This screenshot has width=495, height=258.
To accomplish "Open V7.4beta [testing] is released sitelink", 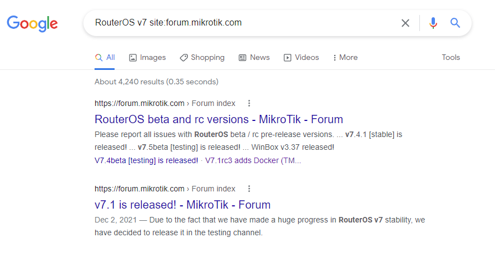I will [x=146, y=161].
